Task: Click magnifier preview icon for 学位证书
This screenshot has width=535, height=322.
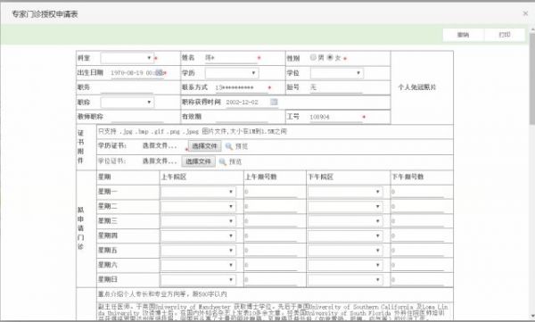Action: [222, 161]
